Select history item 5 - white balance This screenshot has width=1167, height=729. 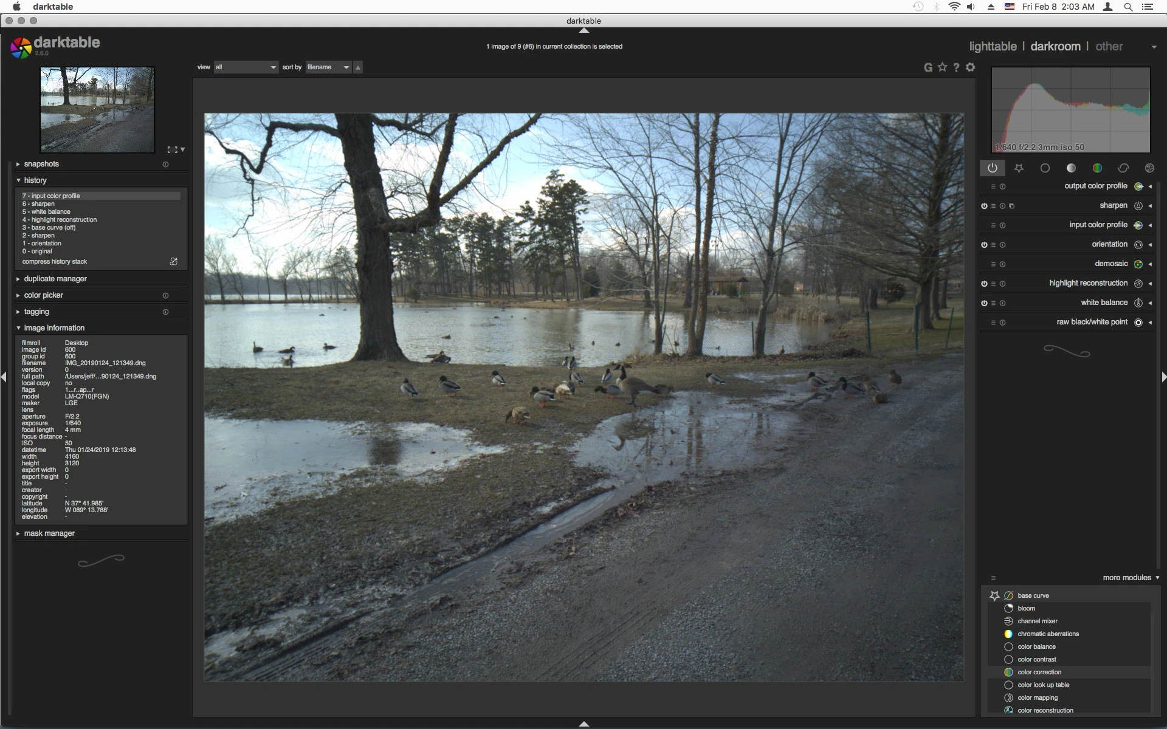(x=46, y=212)
